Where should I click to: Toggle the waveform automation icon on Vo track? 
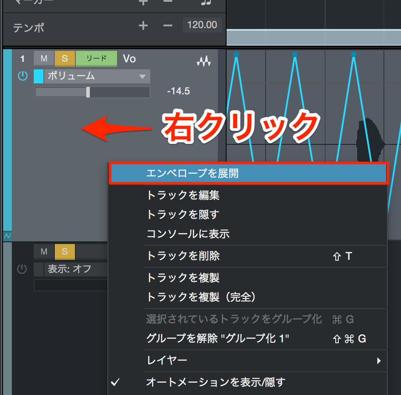pos(204,61)
